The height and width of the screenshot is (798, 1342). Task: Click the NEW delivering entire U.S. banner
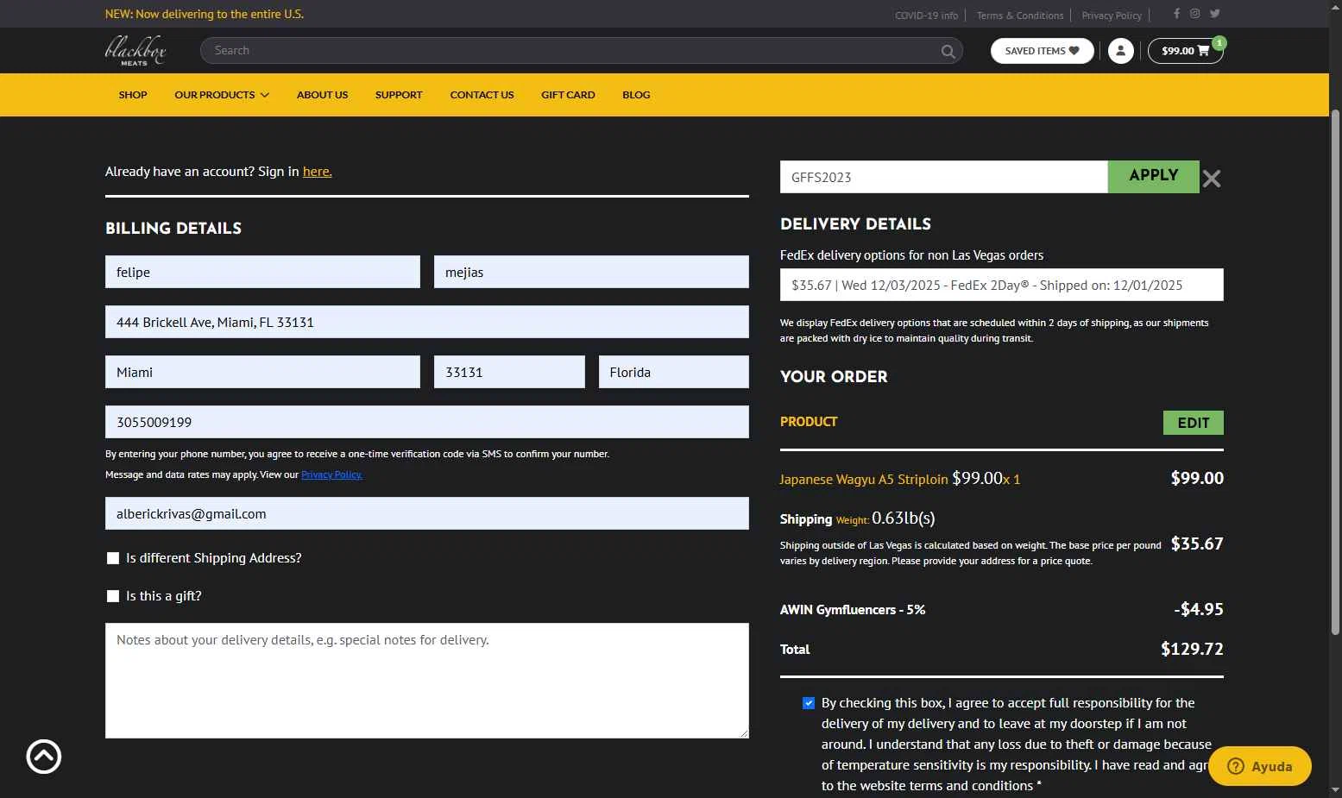coord(205,14)
